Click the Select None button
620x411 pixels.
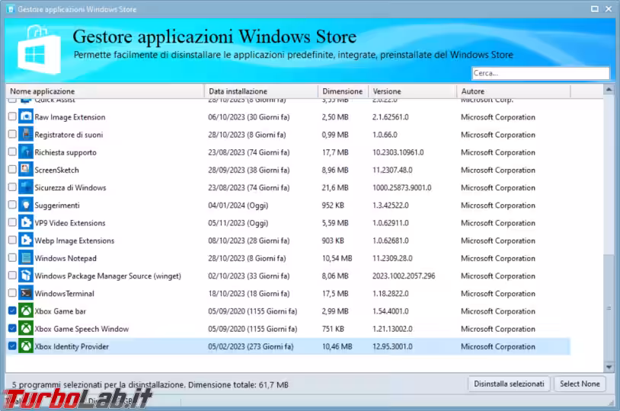[x=580, y=384]
